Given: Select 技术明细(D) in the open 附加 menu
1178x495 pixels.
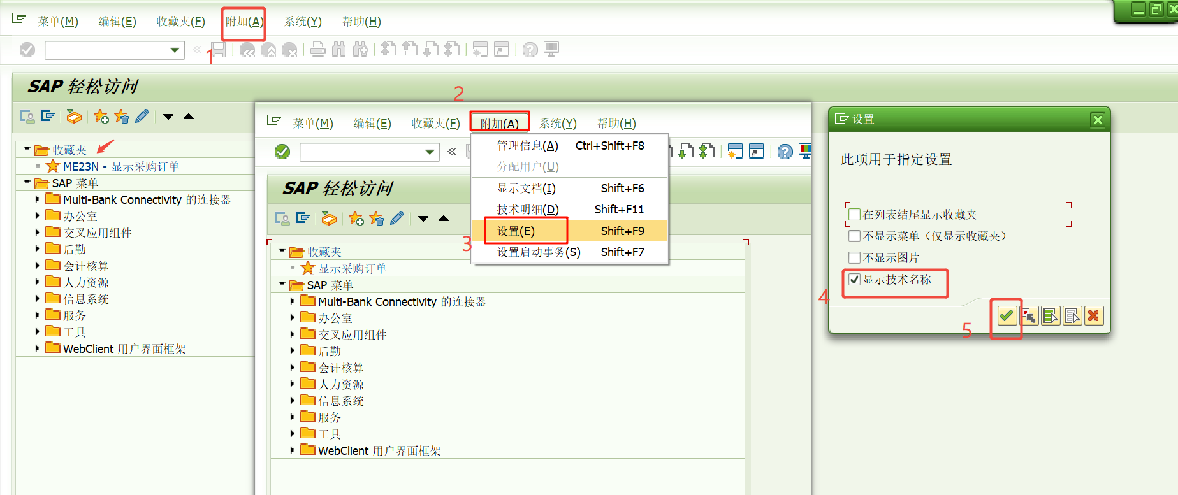Looking at the screenshot, I should click(x=569, y=210).
